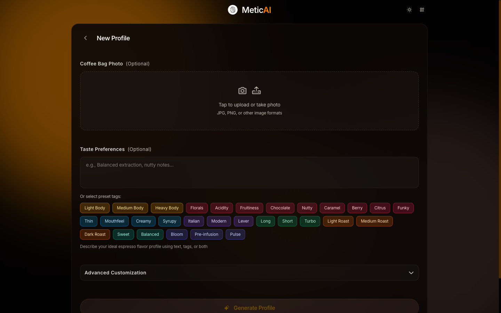Choose the Italian style tag

[194, 221]
